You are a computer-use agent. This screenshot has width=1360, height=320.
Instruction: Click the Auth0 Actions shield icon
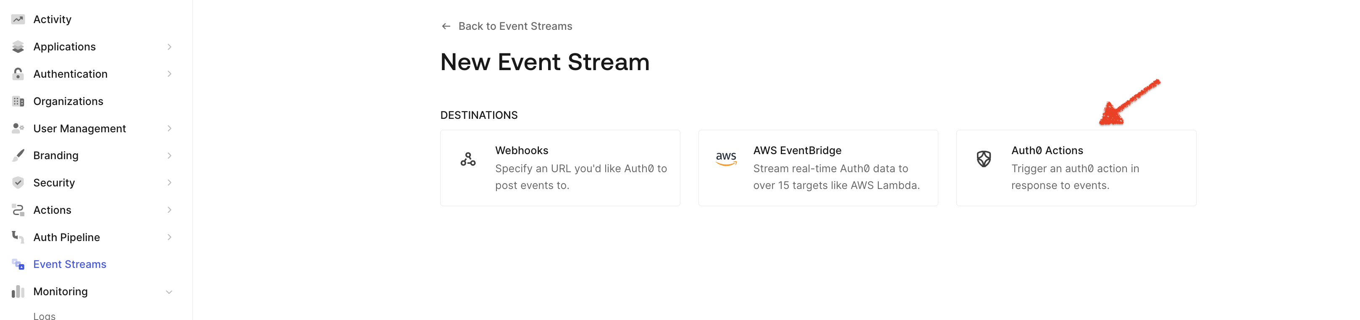[984, 158]
